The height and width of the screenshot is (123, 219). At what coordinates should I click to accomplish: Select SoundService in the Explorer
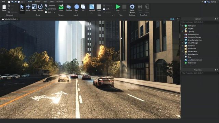tap(193, 54)
